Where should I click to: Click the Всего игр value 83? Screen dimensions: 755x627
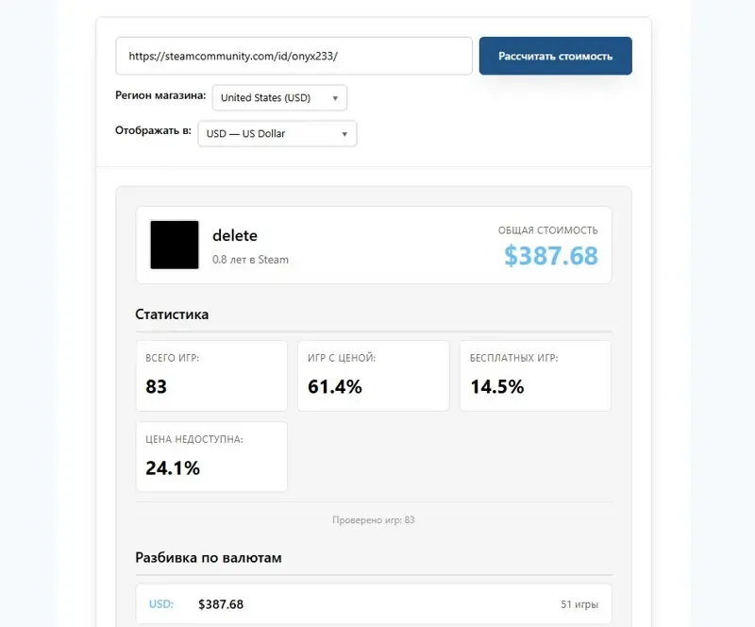(156, 386)
